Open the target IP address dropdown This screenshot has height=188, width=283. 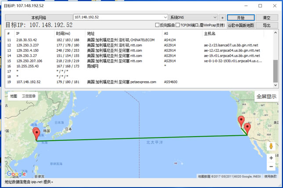click(165, 18)
